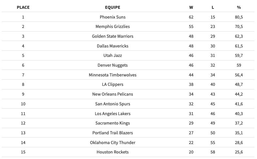Viewport: 257px width, 159px height.
Task: Select Sacramento Kings in the standings
Action: coord(113,123)
